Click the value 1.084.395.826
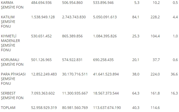The width and height of the screenshot is (179, 112). click(105, 36)
